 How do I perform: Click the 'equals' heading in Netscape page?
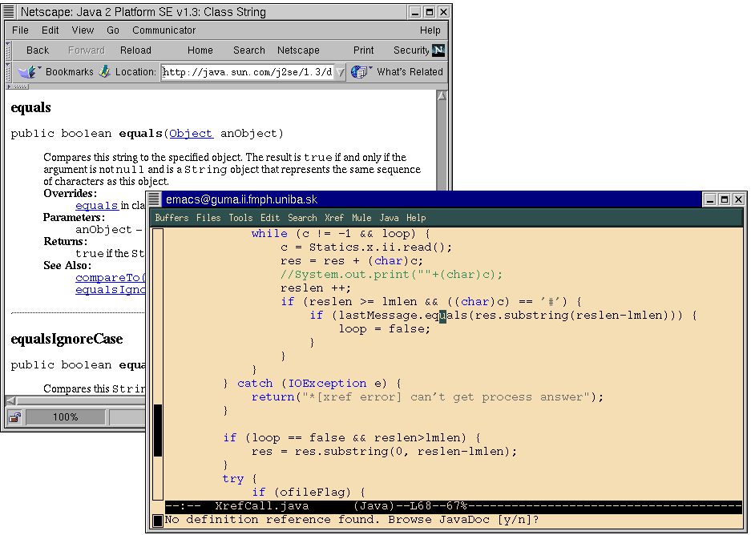(x=30, y=107)
